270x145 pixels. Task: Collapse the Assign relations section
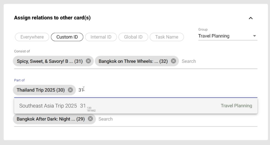tap(250, 18)
